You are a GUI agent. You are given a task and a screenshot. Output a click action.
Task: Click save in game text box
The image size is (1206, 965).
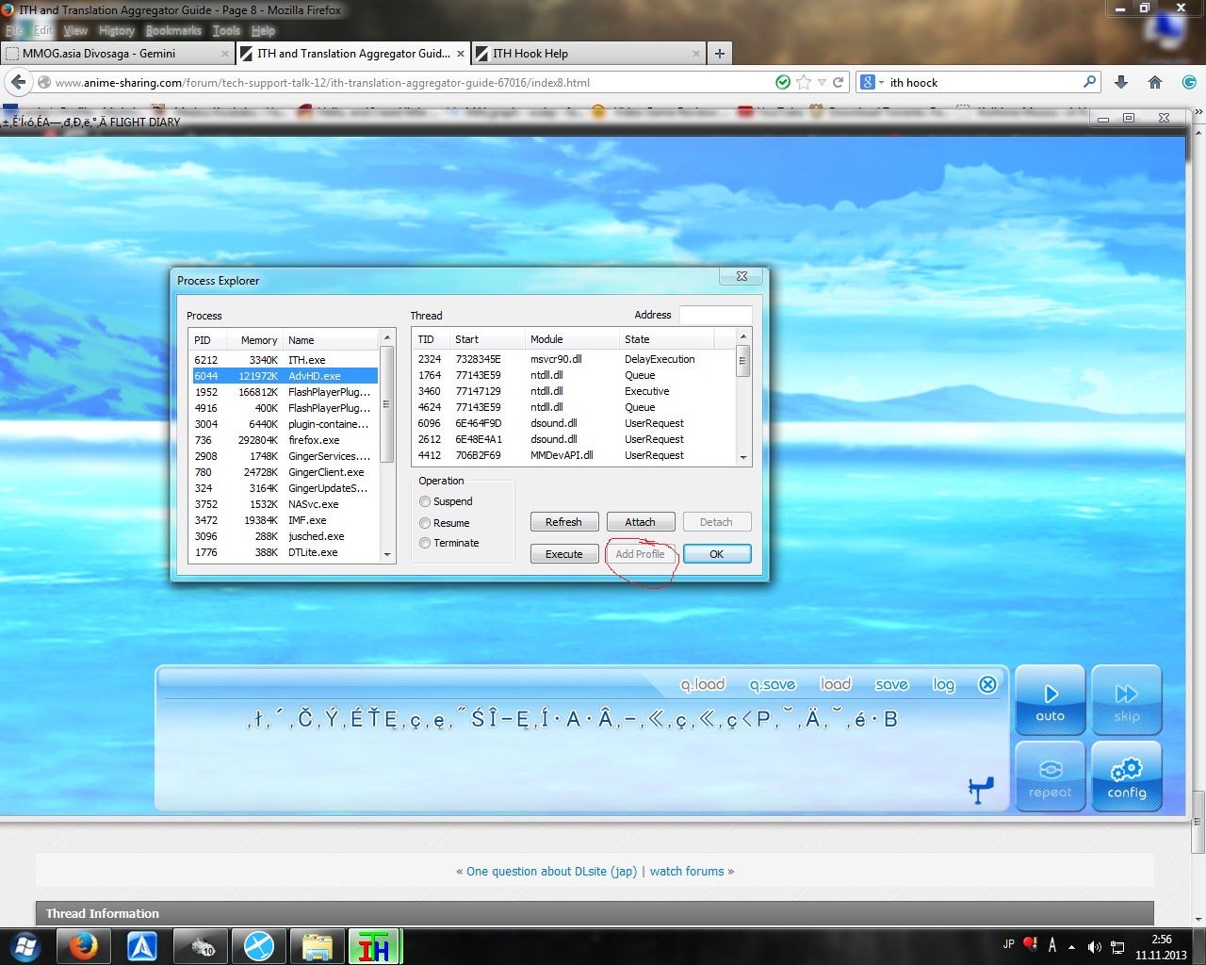click(891, 684)
